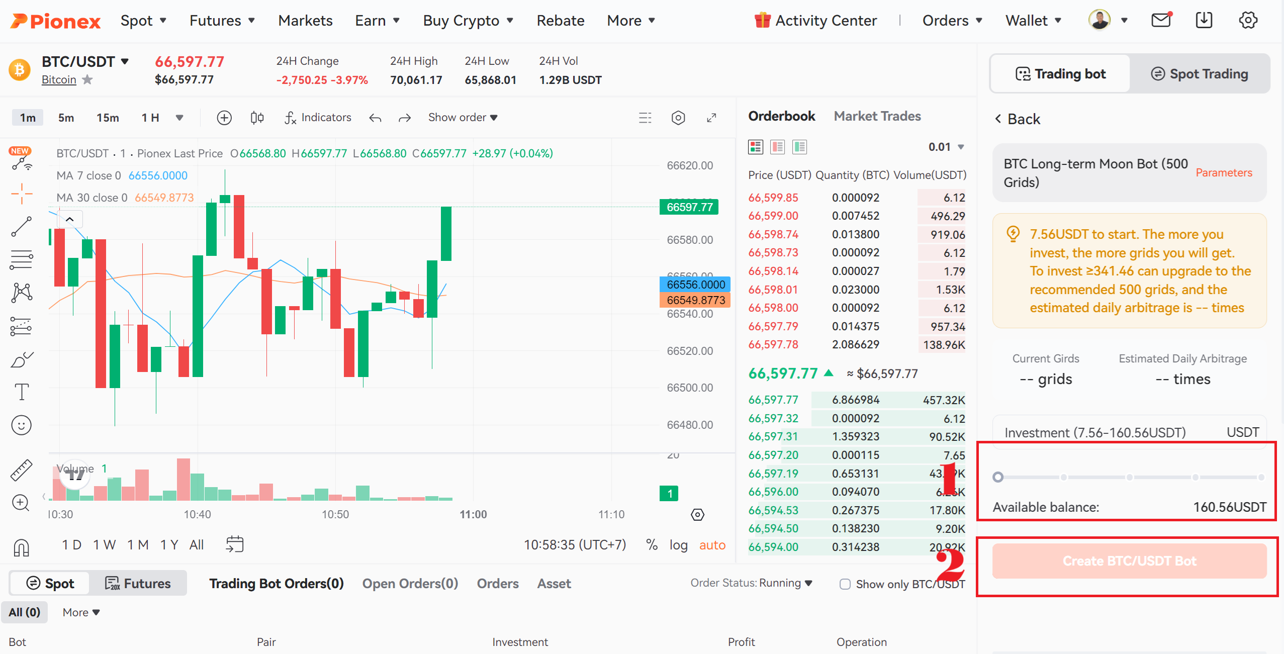Select the crosshair cursor tool
Viewport: 1284px width, 654px height.
point(22,194)
